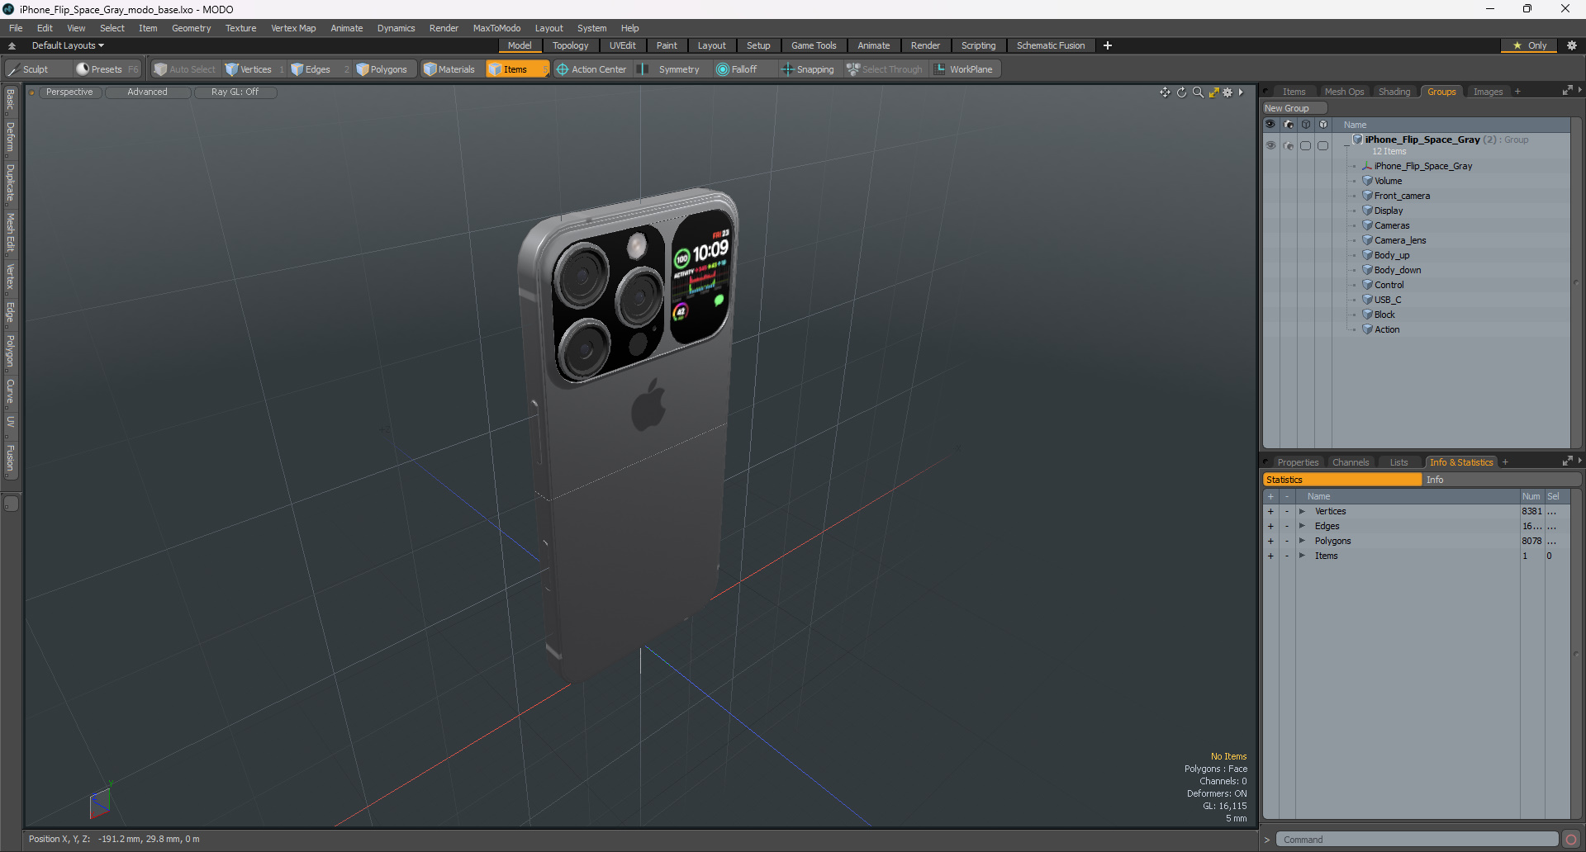Image resolution: width=1586 pixels, height=852 pixels.
Task: Click the Statistics button
Action: (x=1342, y=480)
